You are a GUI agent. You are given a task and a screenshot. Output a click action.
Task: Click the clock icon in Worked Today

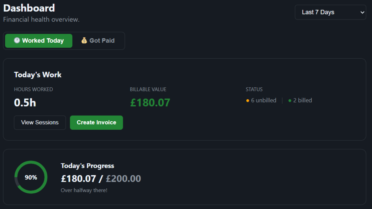tap(17, 41)
